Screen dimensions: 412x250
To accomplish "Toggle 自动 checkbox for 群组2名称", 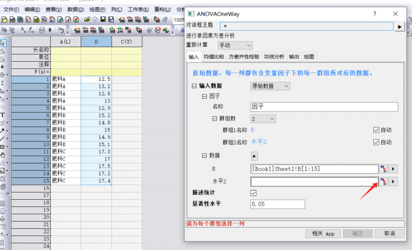I will pyautogui.click(x=376, y=142).
